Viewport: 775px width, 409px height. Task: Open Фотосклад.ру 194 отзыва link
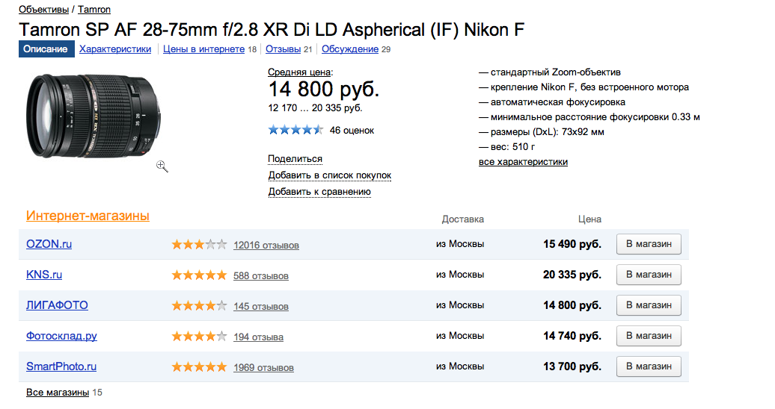(259, 337)
